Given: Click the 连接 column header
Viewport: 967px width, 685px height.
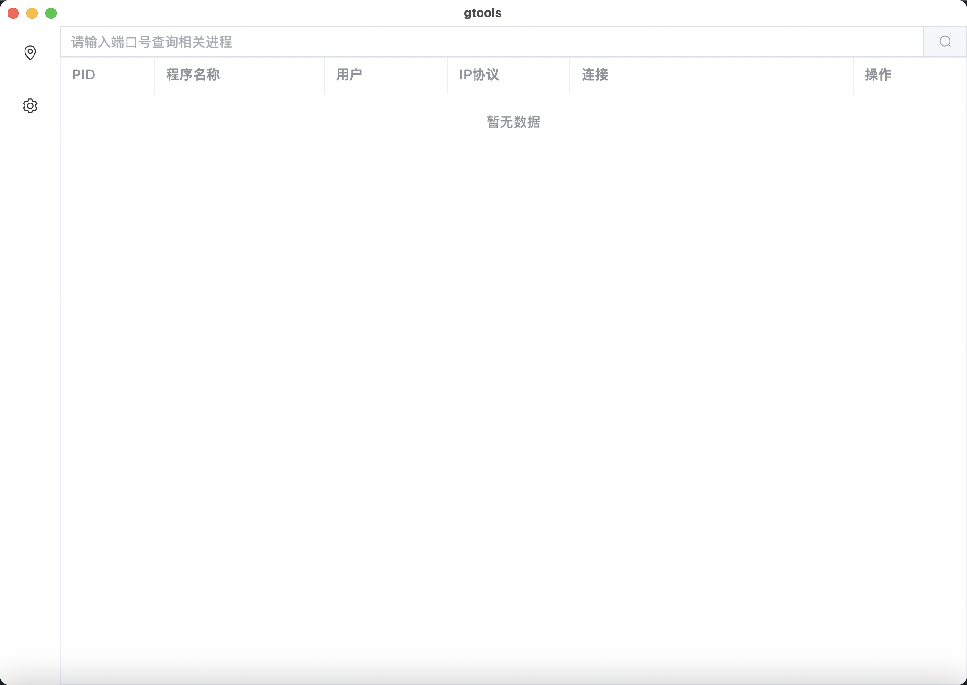Looking at the screenshot, I should (x=595, y=75).
